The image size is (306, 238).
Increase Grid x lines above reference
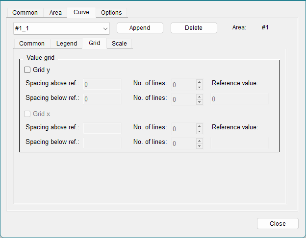[200, 126]
